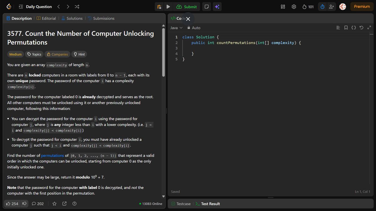Open the AI assistant sparkles icon
Screen dimensions: 376x211
coord(217,6)
